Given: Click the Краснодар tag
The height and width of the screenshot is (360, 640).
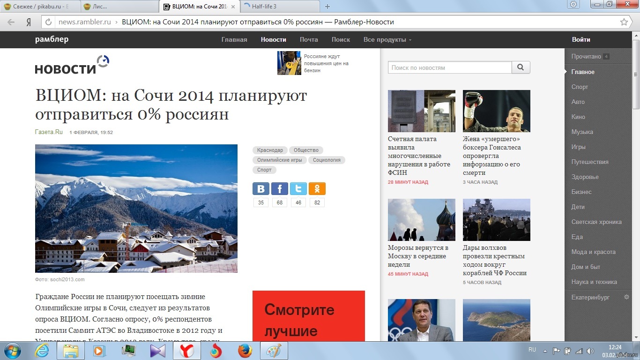Looking at the screenshot, I should 270,150.
